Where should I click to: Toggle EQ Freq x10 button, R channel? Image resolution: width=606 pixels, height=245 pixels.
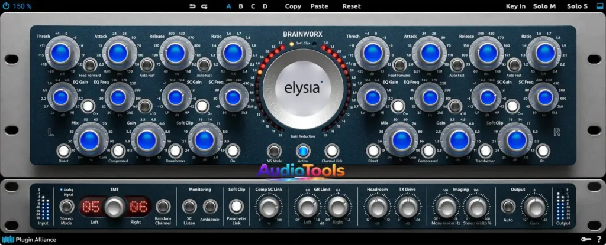pos(455,106)
